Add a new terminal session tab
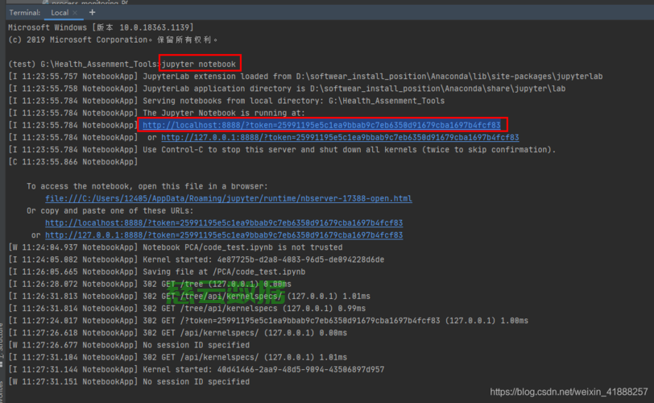The width and height of the screenshot is (654, 403). click(x=92, y=13)
